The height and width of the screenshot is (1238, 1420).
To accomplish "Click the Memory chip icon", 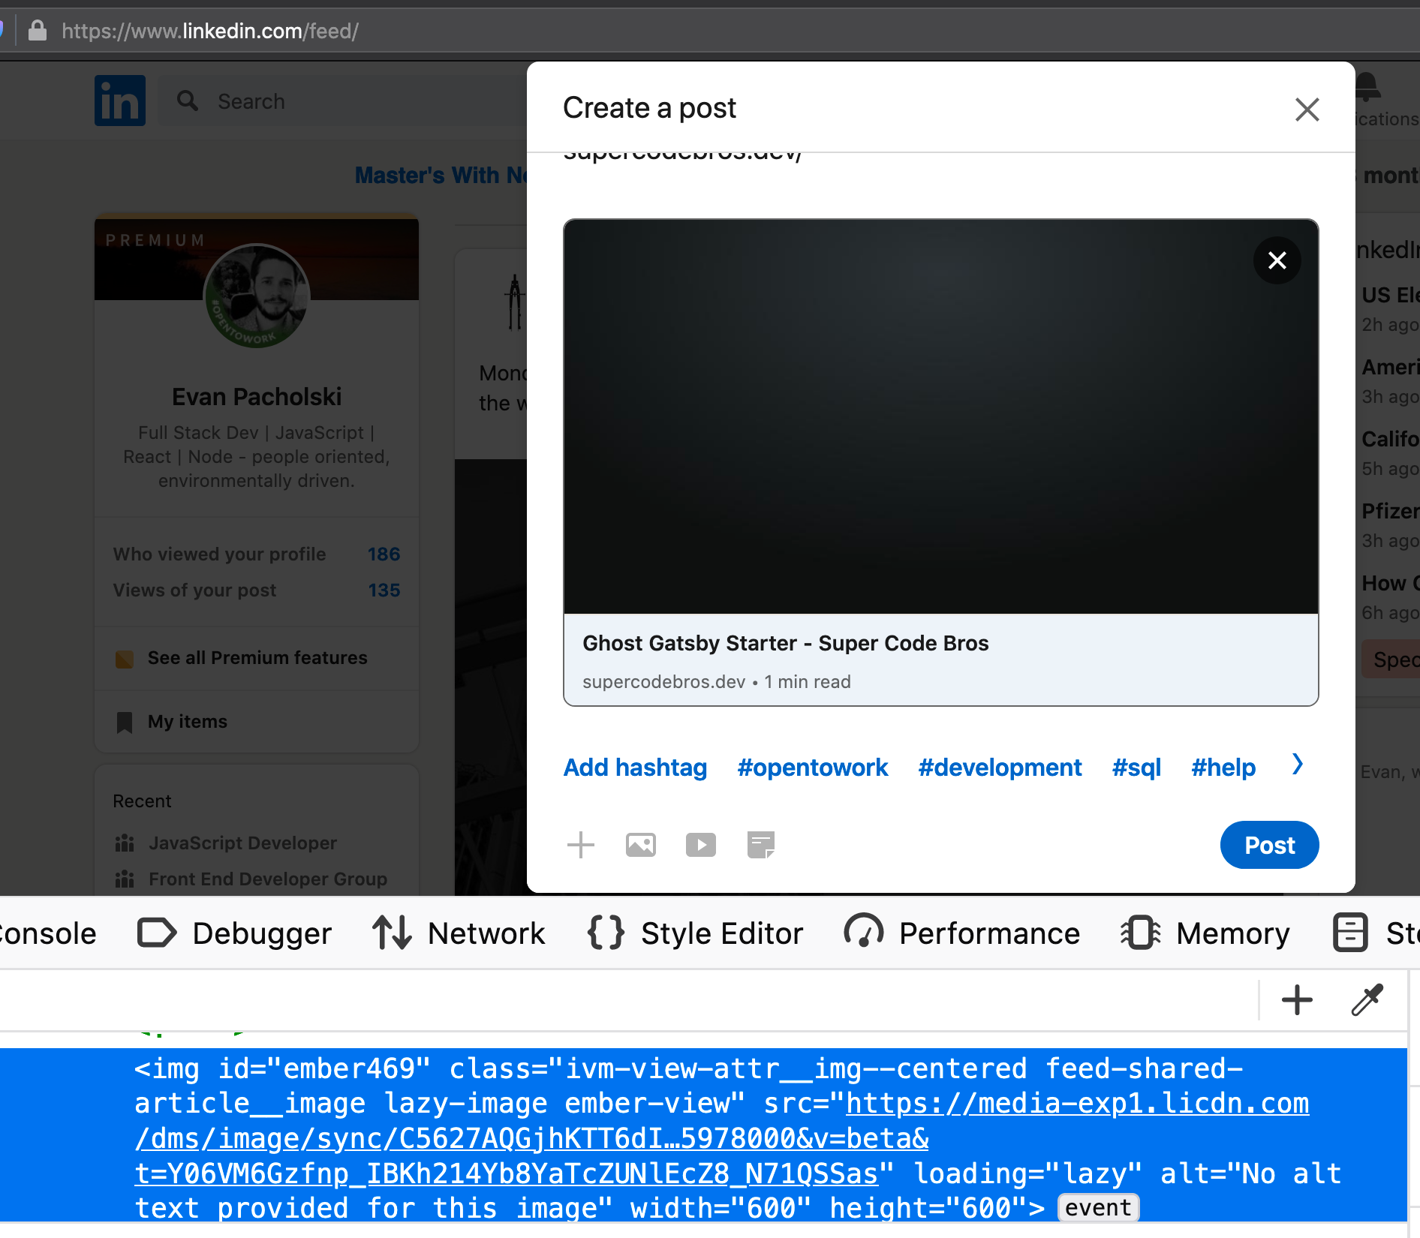I will (1140, 933).
